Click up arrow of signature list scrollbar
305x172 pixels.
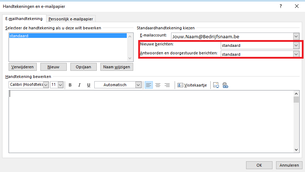130,36
